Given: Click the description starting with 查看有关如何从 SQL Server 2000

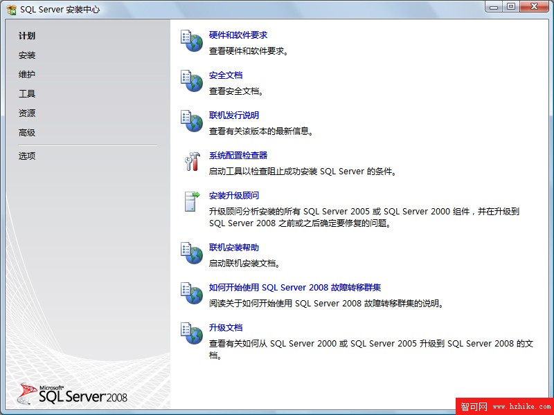Looking at the screenshot, I should pos(371,349).
